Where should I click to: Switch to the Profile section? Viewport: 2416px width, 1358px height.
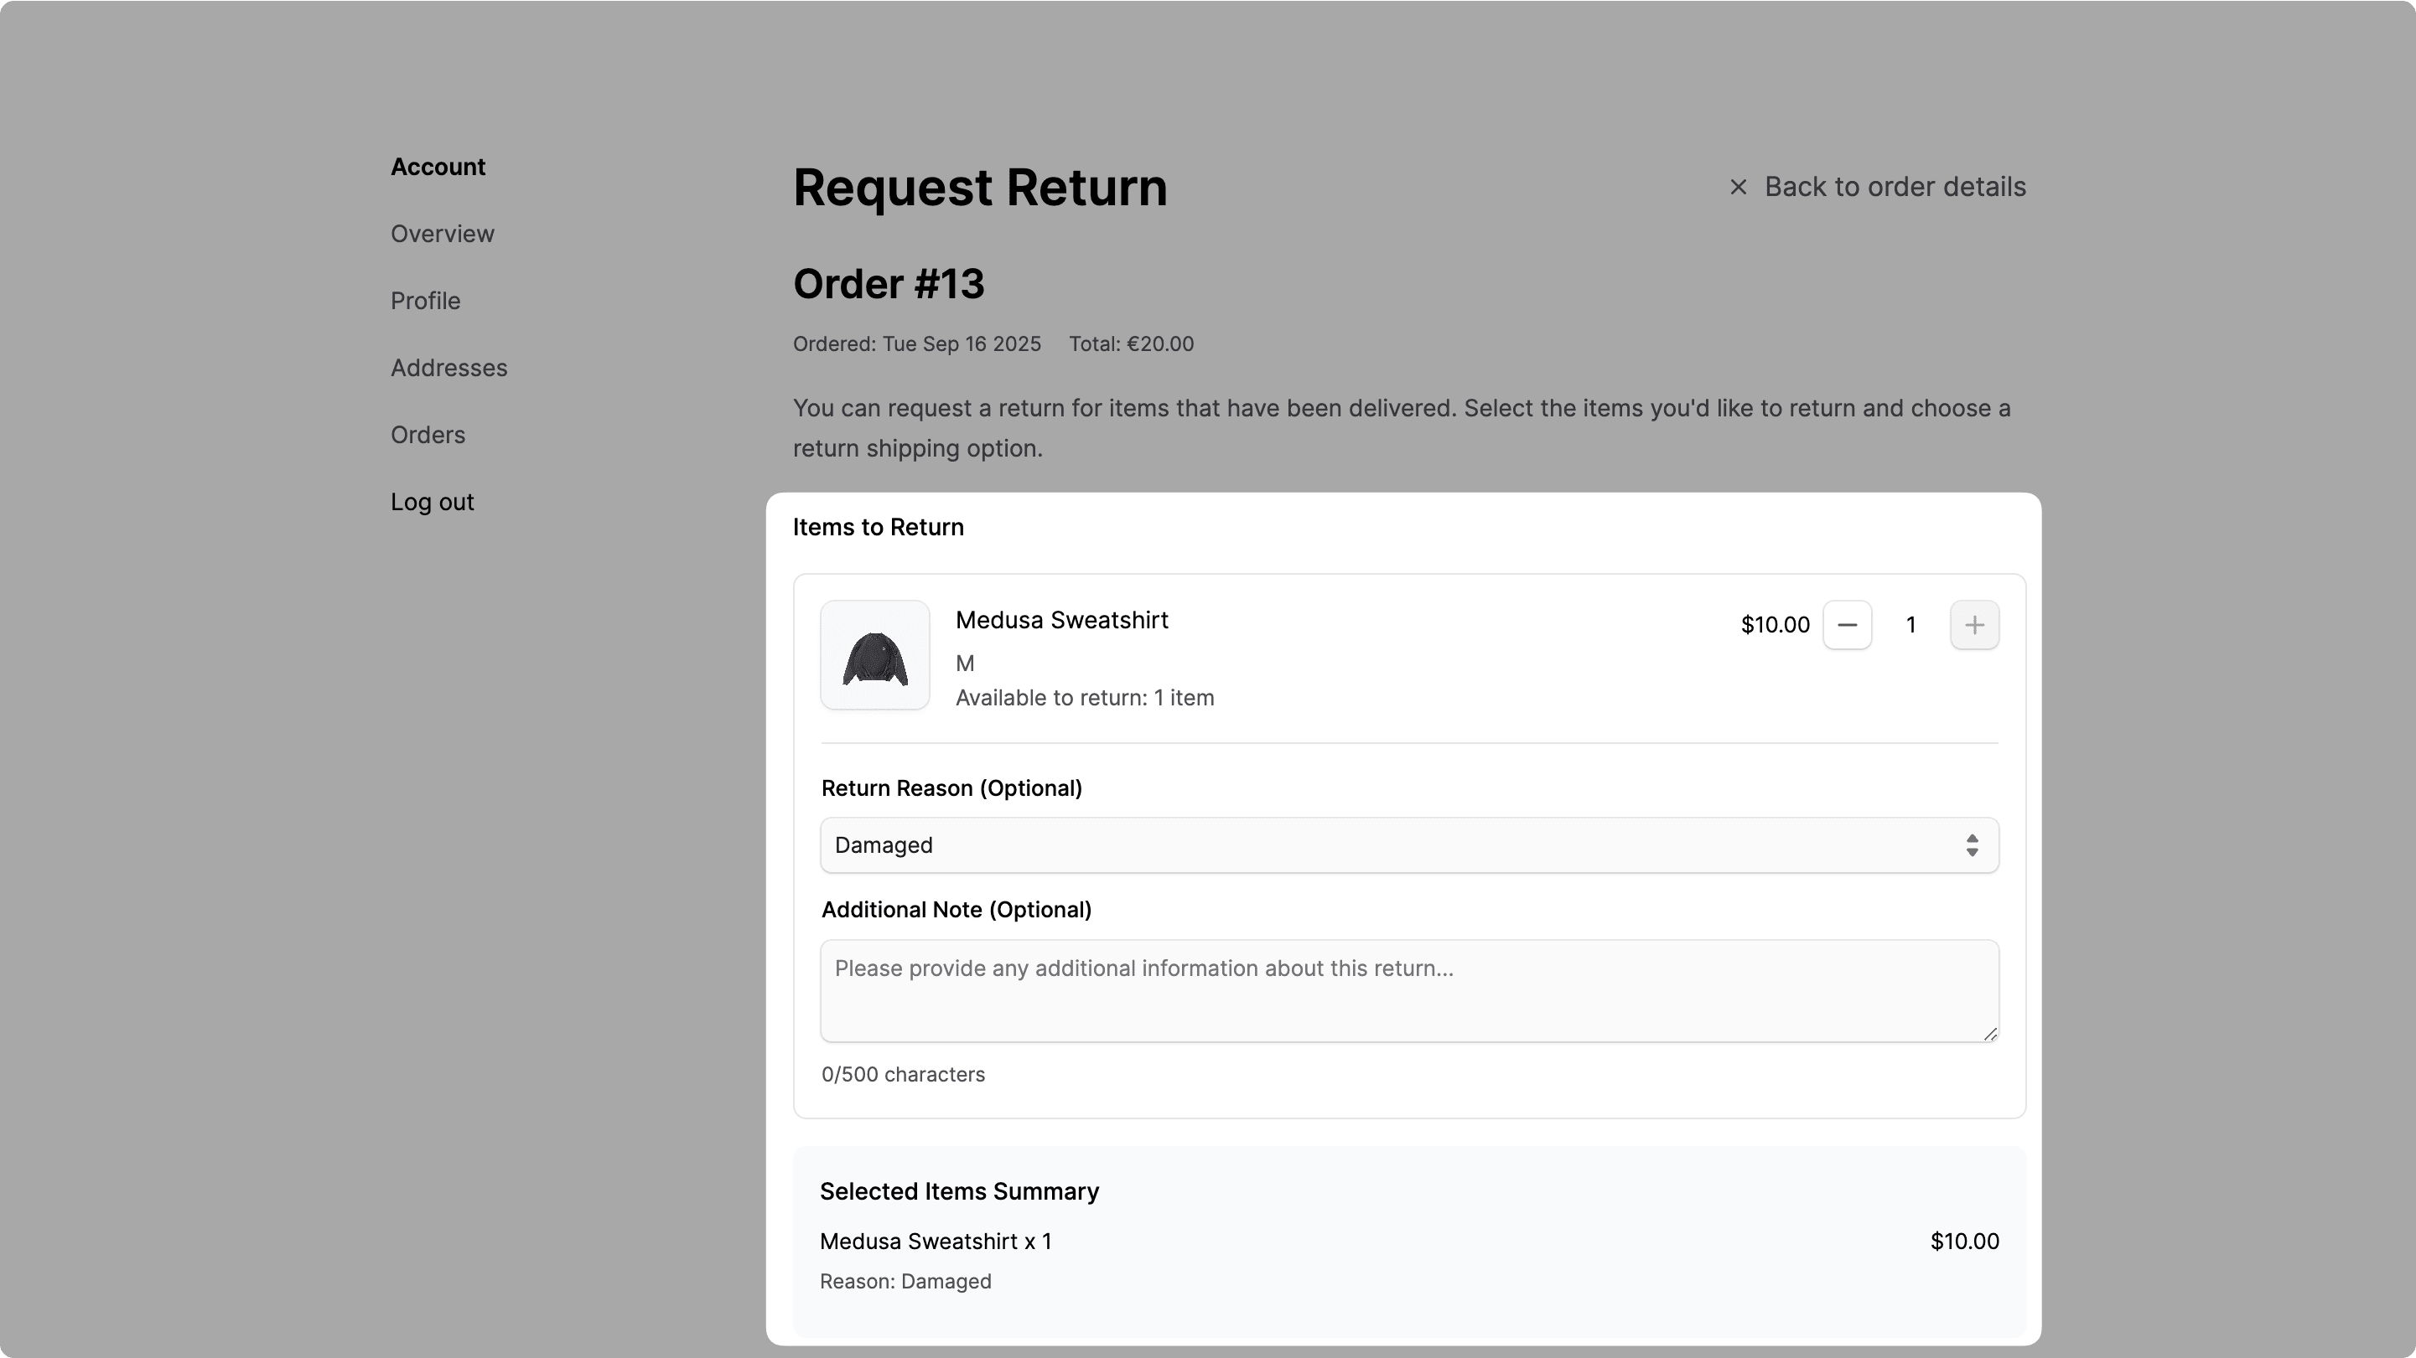pos(425,301)
